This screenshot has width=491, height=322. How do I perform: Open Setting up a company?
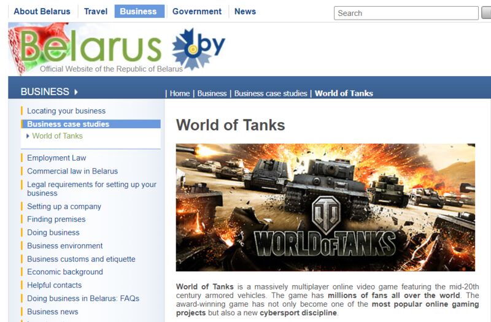coord(64,207)
